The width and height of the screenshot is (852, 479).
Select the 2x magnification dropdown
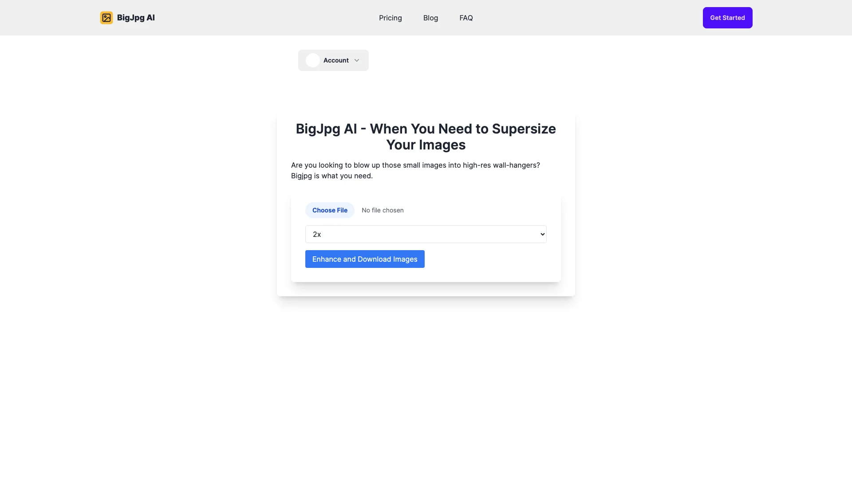click(x=426, y=234)
